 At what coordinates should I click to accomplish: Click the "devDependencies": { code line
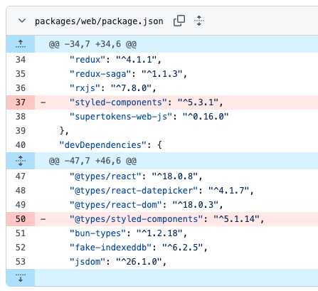(x=176, y=145)
